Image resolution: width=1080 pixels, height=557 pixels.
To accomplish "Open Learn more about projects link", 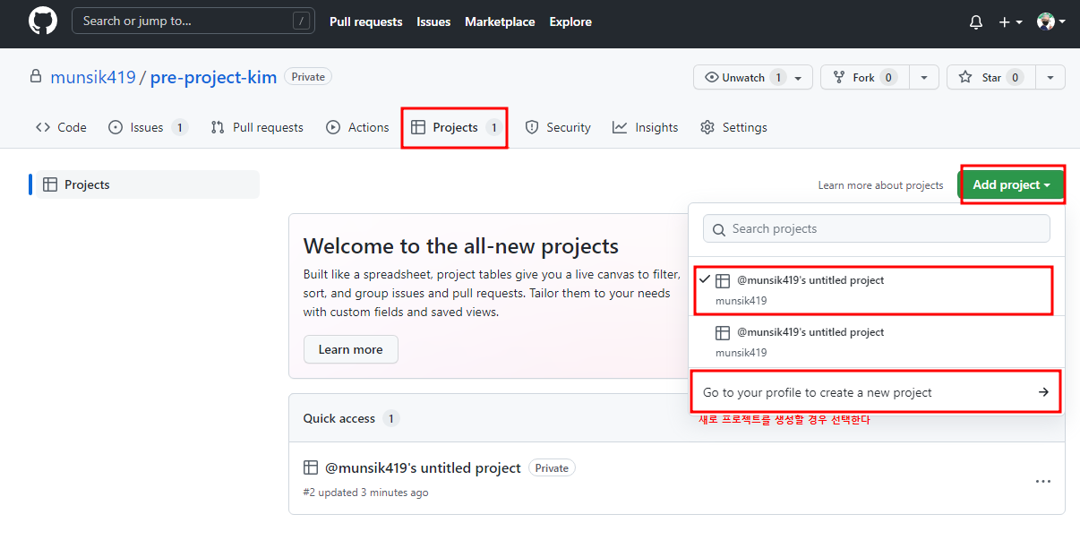I will 880,185.
